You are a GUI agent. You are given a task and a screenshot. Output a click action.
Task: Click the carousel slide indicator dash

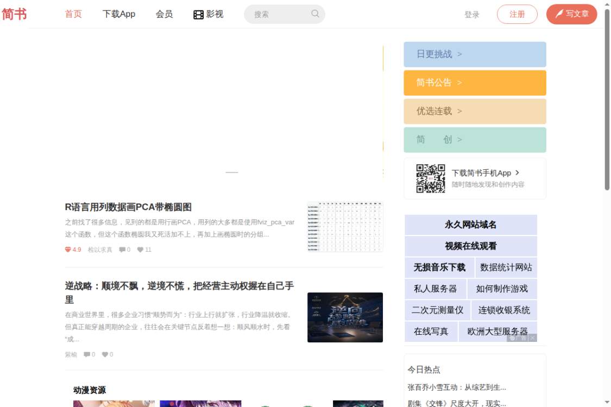[x=231, y=172]
